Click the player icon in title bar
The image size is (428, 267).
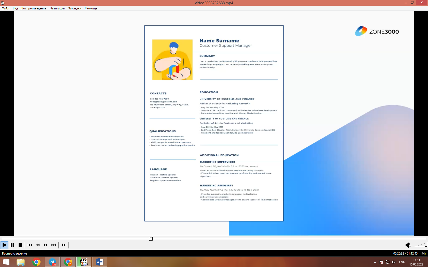tap(3, 3)
